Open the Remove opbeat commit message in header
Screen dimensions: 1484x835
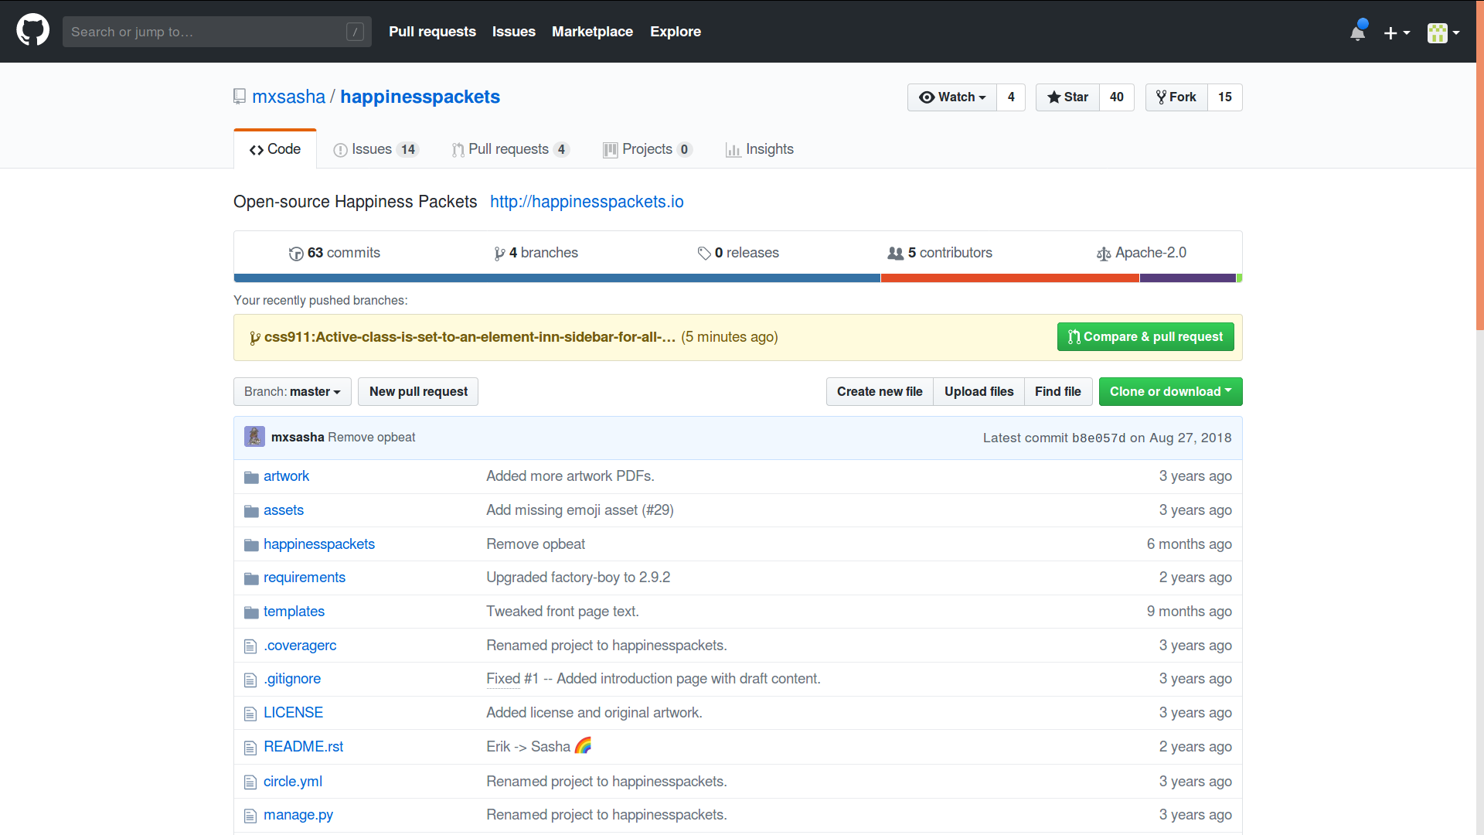[x=371, y=438]
